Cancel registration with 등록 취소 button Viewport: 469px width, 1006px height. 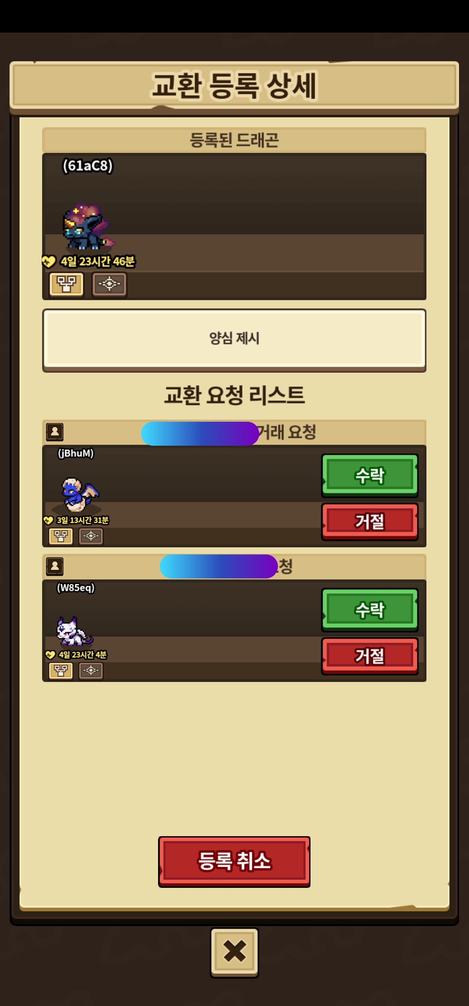click(x=234, y=862)
